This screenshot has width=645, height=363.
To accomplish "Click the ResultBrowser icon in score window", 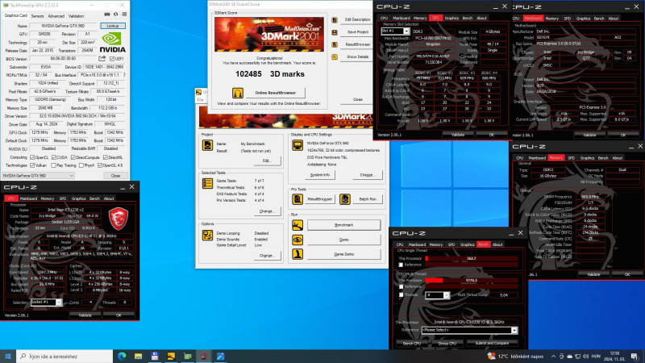I will point(335,44).
